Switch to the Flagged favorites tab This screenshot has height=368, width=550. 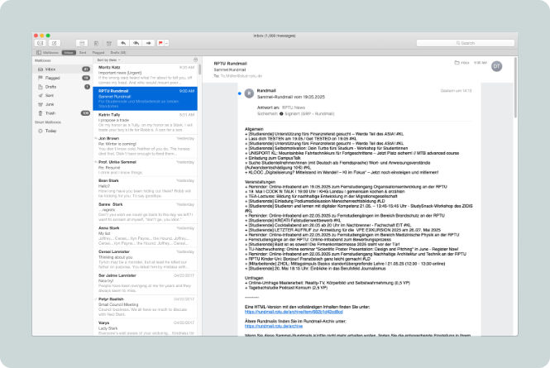tap(96, 52)
